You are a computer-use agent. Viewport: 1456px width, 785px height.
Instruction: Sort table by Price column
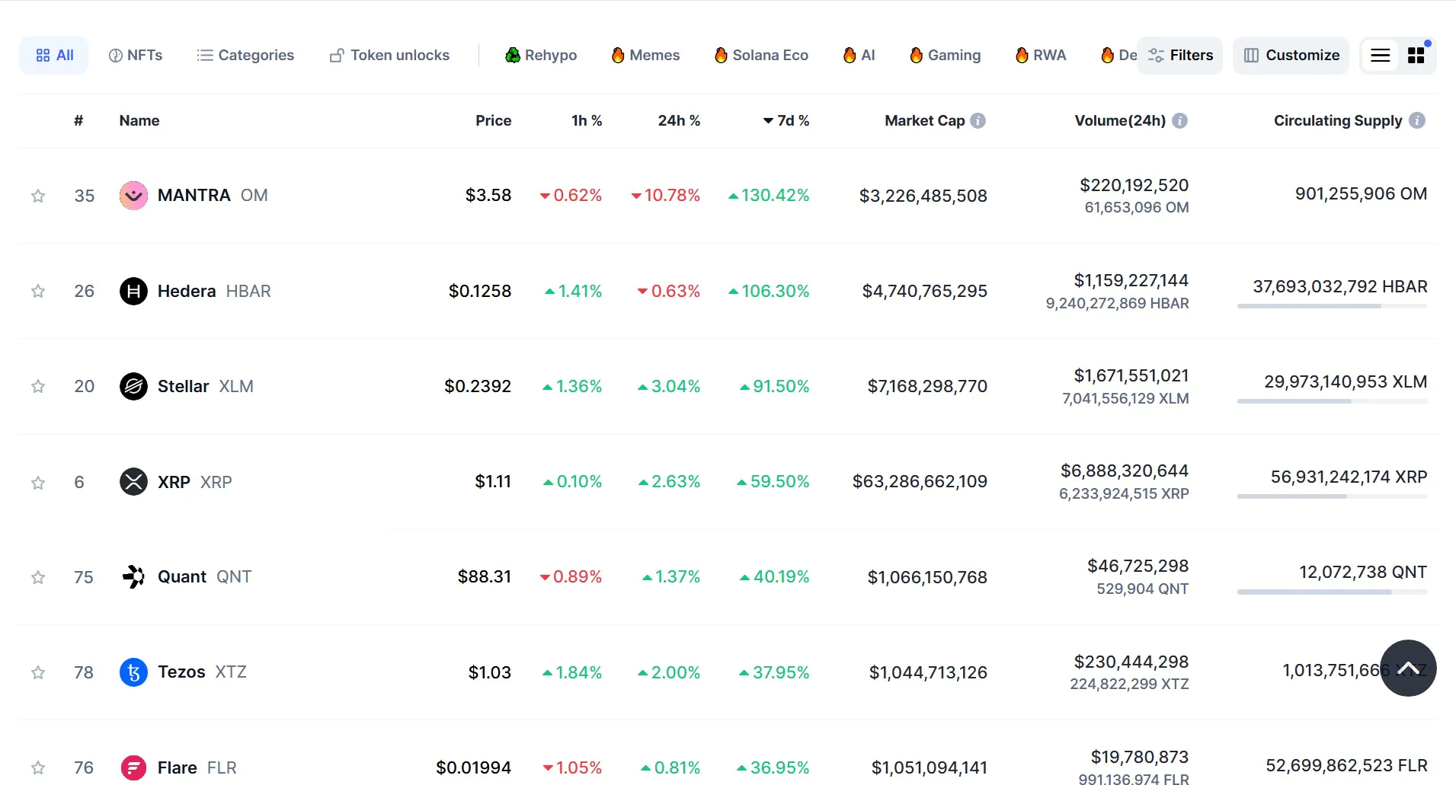pos(493,120)
